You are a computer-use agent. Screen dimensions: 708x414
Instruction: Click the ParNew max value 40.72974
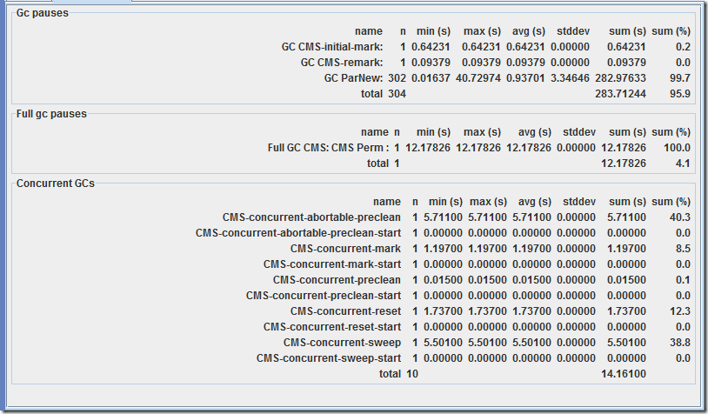point(478,78)
